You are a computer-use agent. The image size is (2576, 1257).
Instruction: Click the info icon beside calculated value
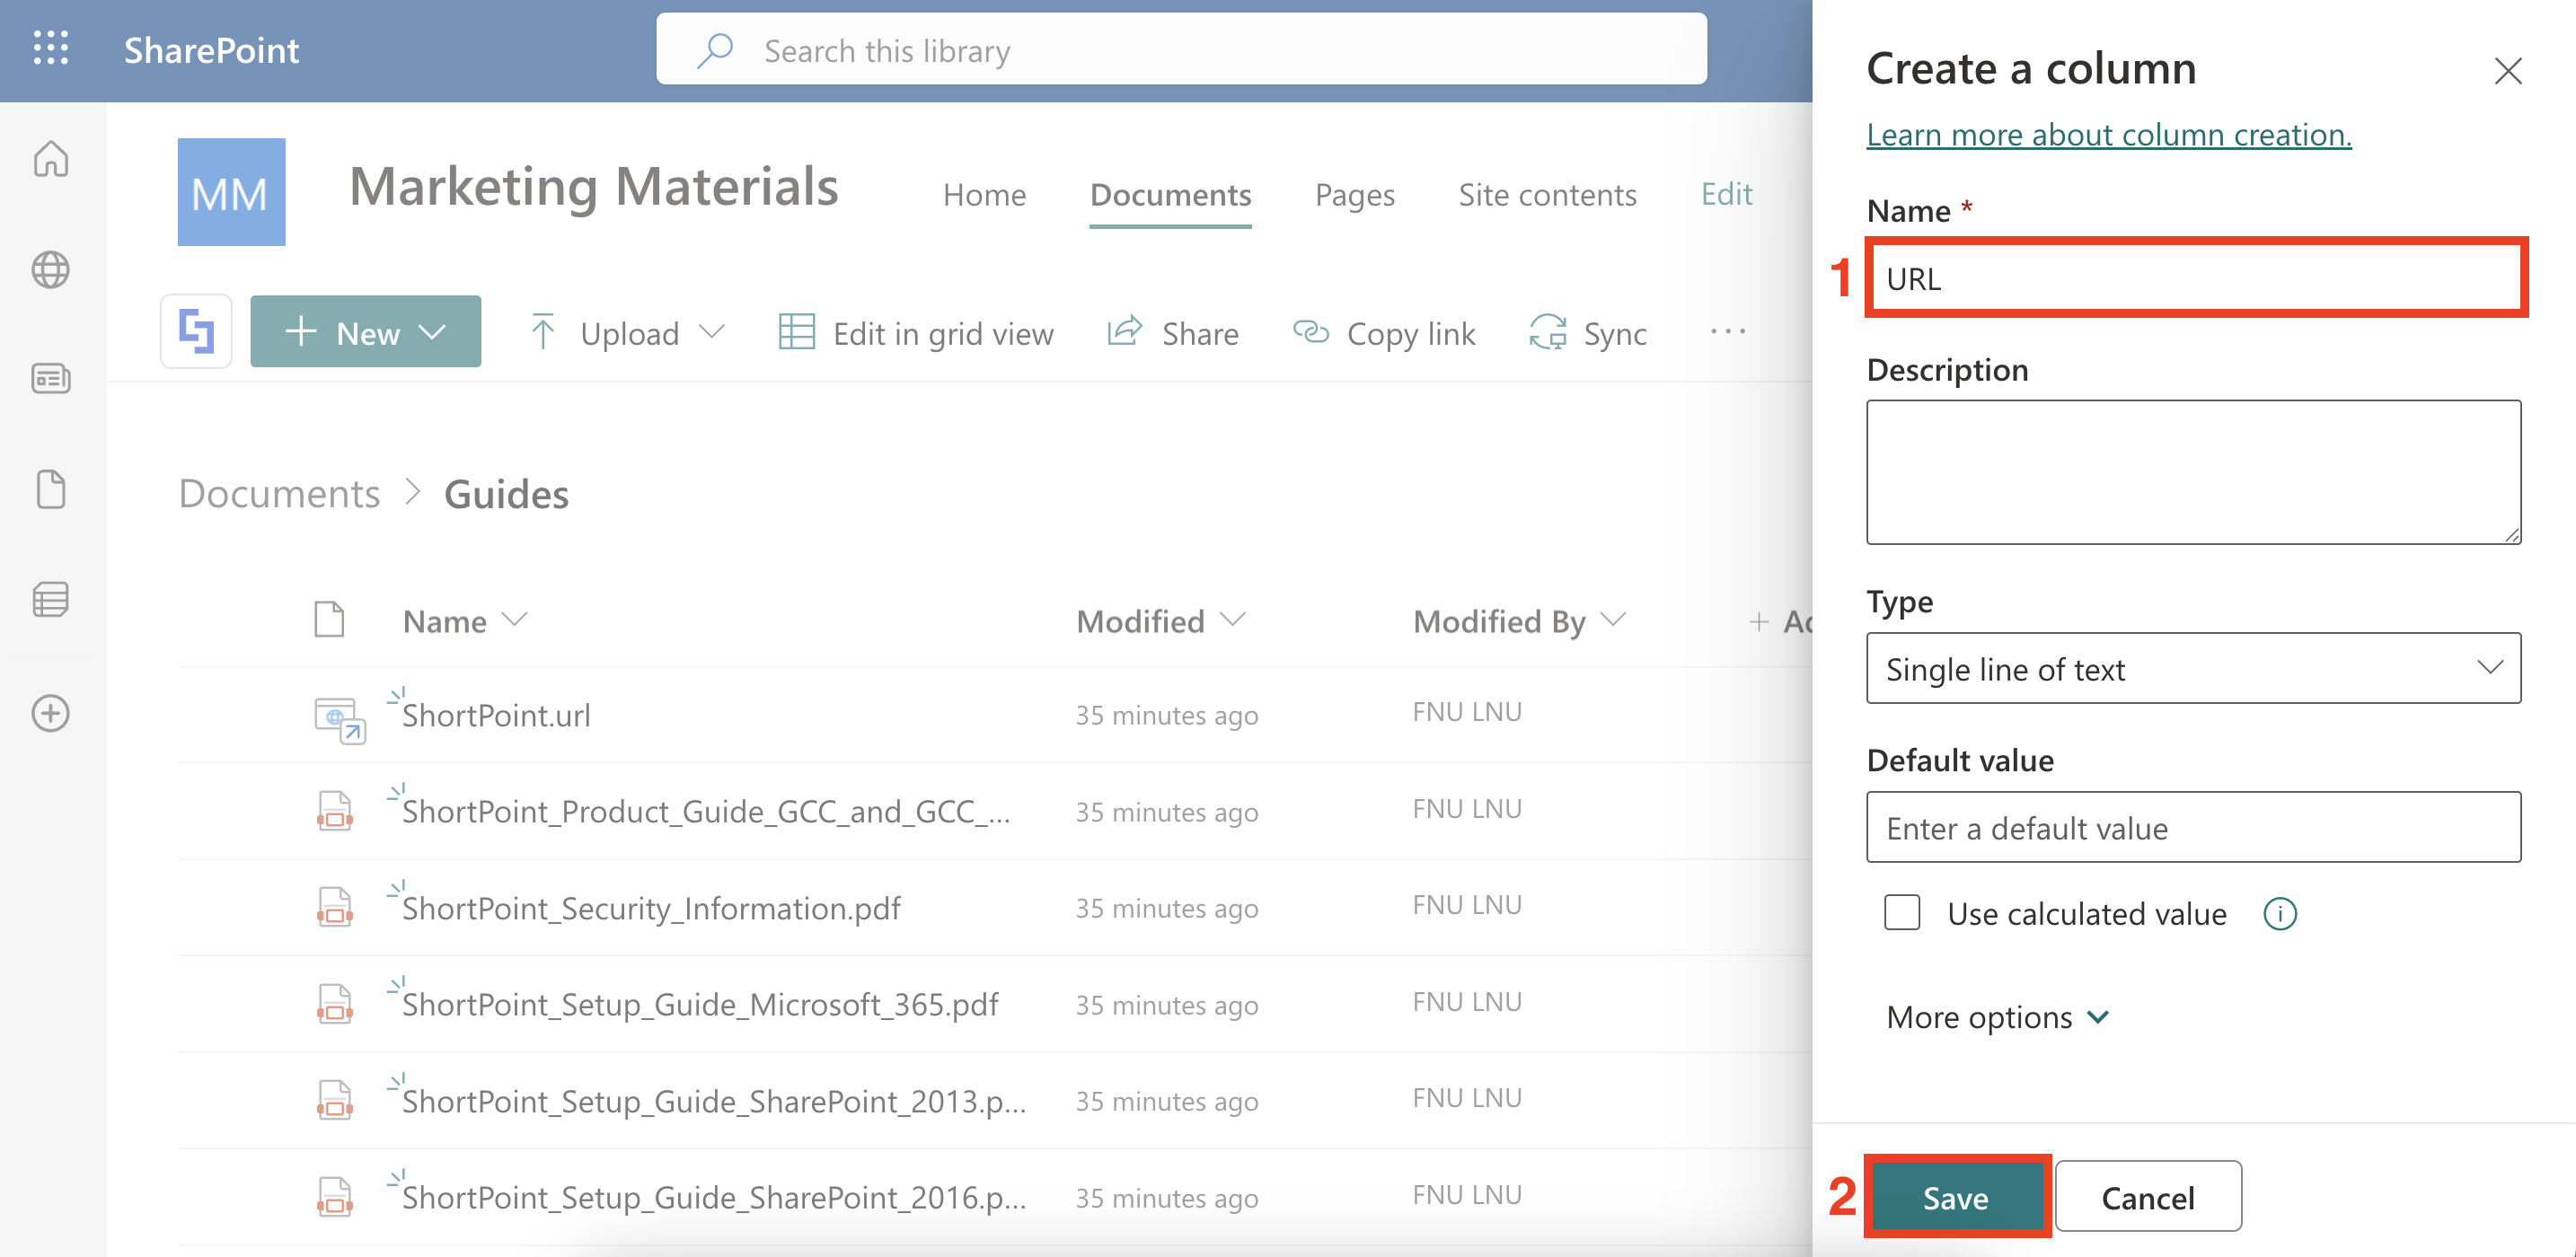2279,914
